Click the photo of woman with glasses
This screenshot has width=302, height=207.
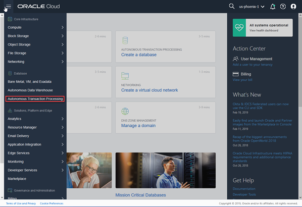tap(89, 170)
